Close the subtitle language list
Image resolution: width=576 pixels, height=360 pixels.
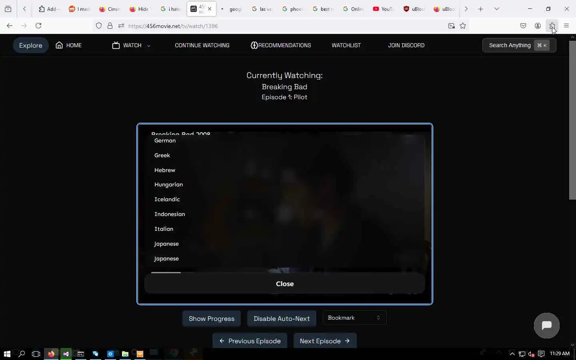click(x=284, y=284)
